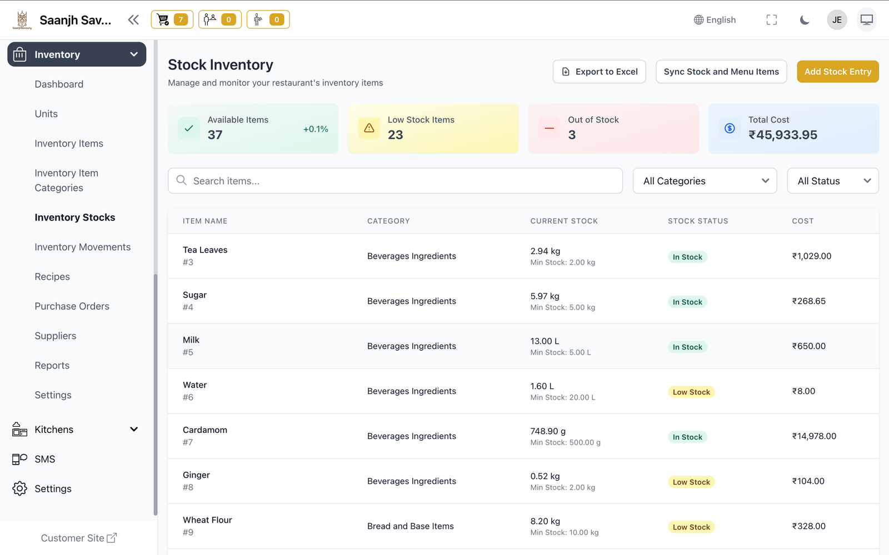Open the Customer Site external link
Viewport: 889px width, 555px height.
tap(78, 538)
